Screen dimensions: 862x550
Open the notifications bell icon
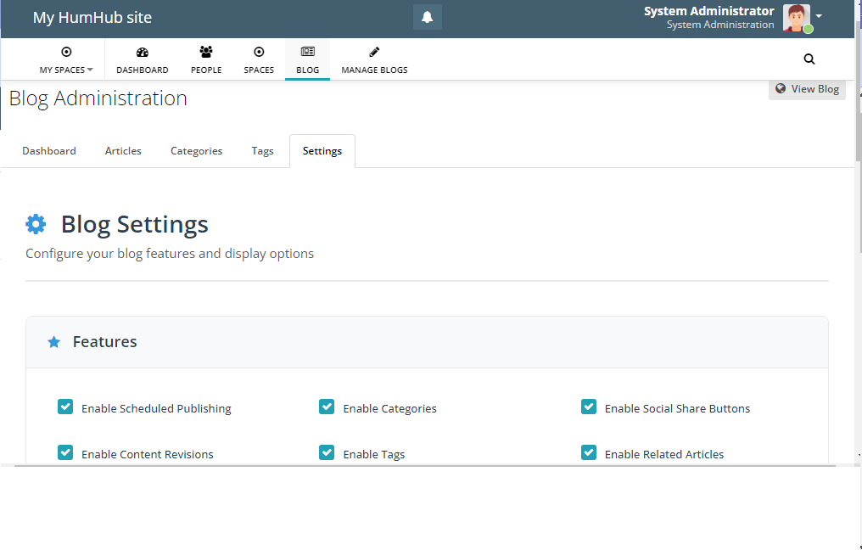[428, 18]
